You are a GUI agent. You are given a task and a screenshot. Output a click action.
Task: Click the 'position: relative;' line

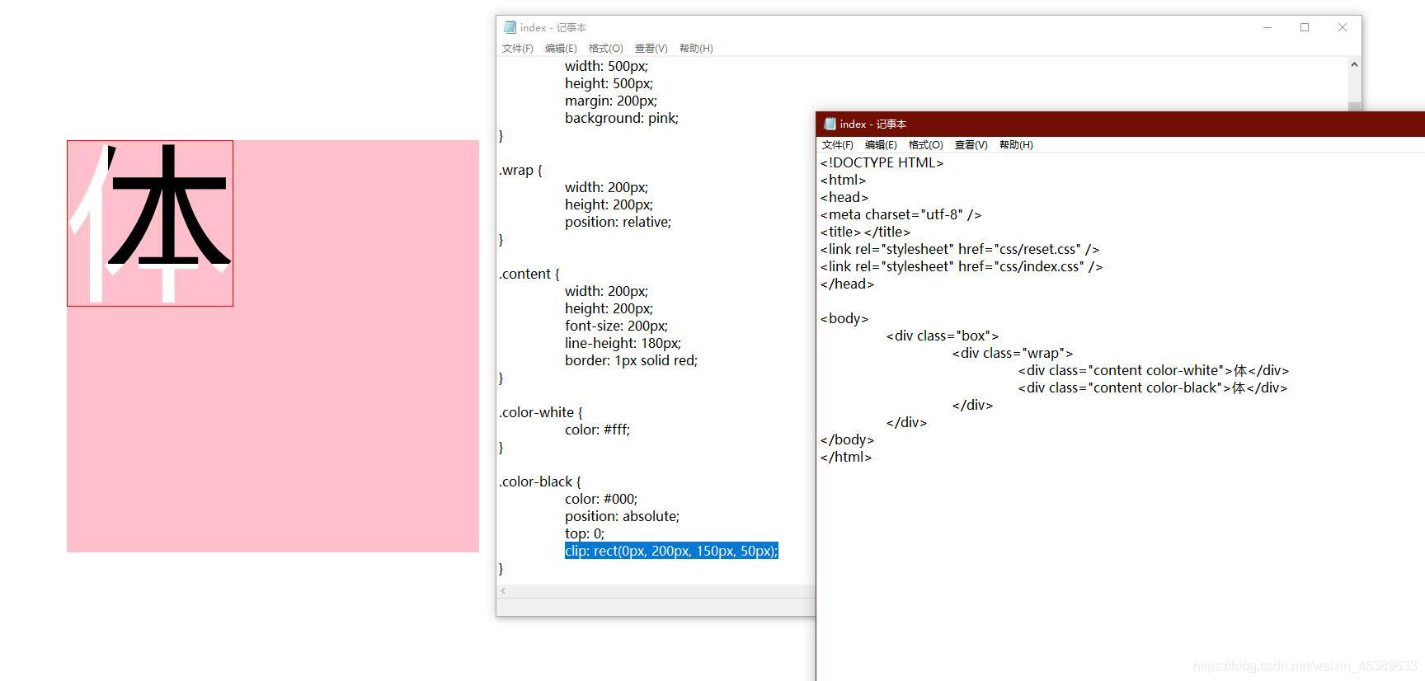[618, 222]
